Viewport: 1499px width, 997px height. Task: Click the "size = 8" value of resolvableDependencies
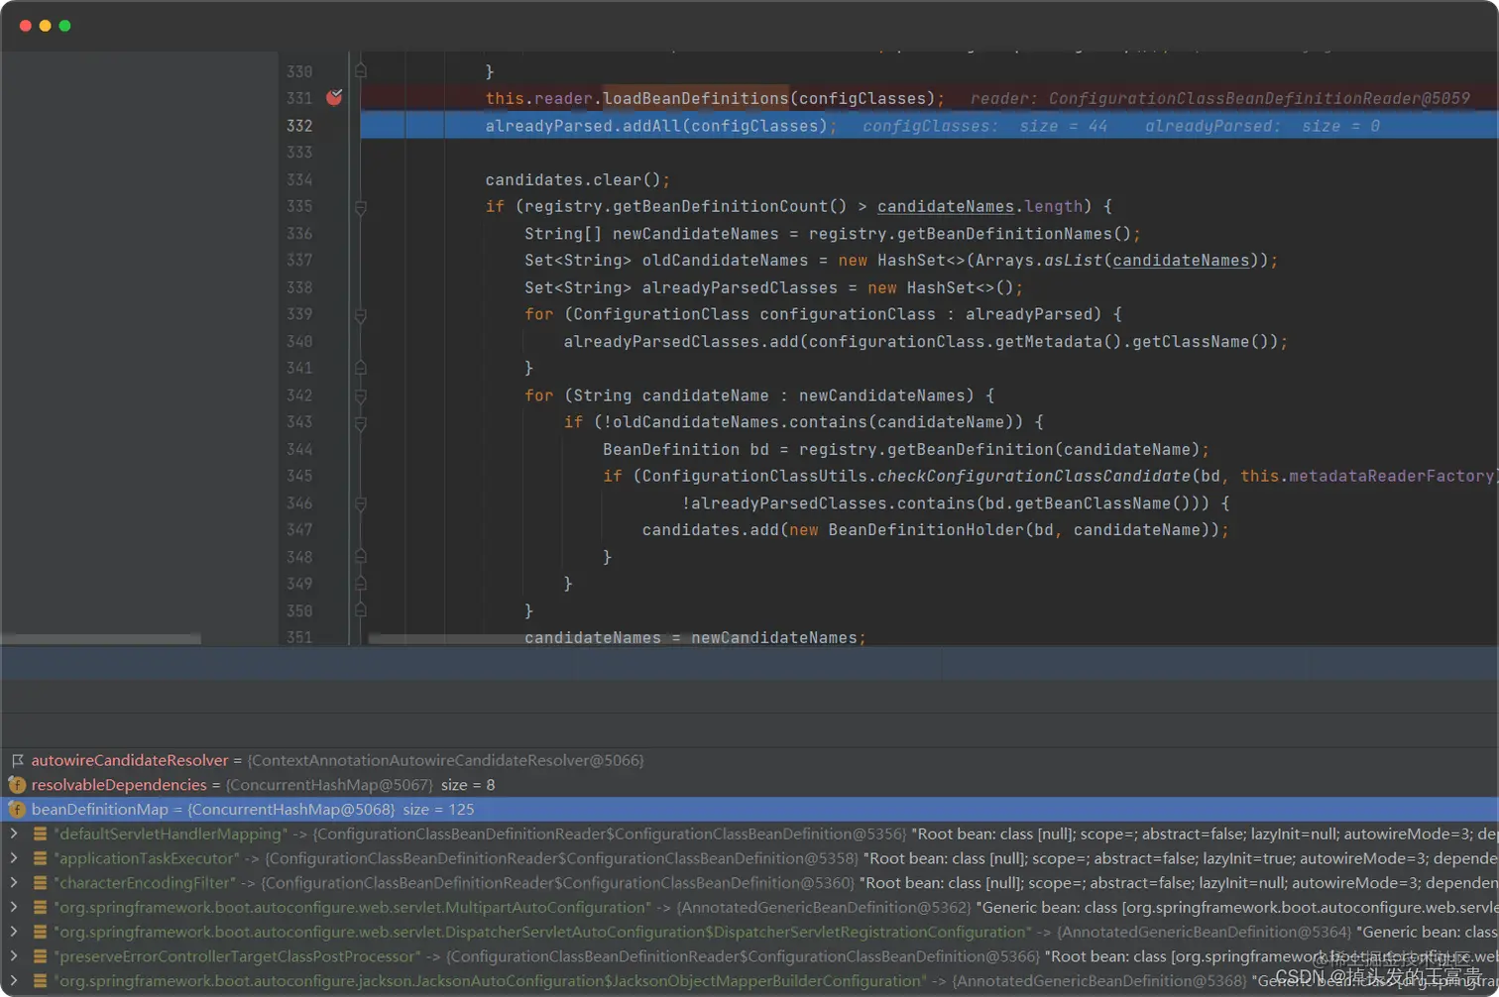[x=468, y=785]
